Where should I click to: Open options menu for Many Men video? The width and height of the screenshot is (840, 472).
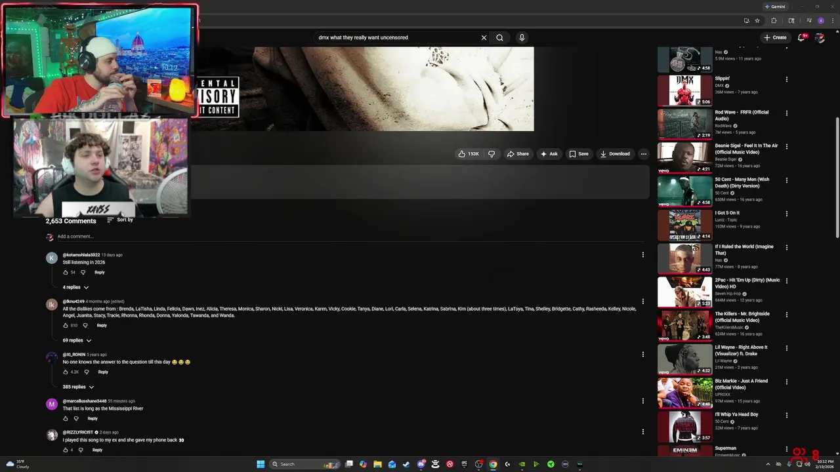click(787, 180)
